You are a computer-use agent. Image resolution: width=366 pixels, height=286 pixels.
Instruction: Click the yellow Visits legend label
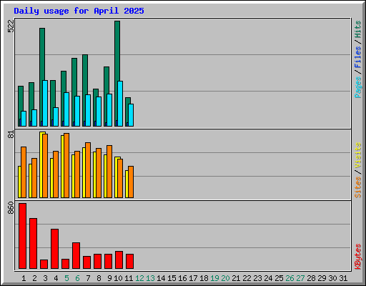(357, 155)
